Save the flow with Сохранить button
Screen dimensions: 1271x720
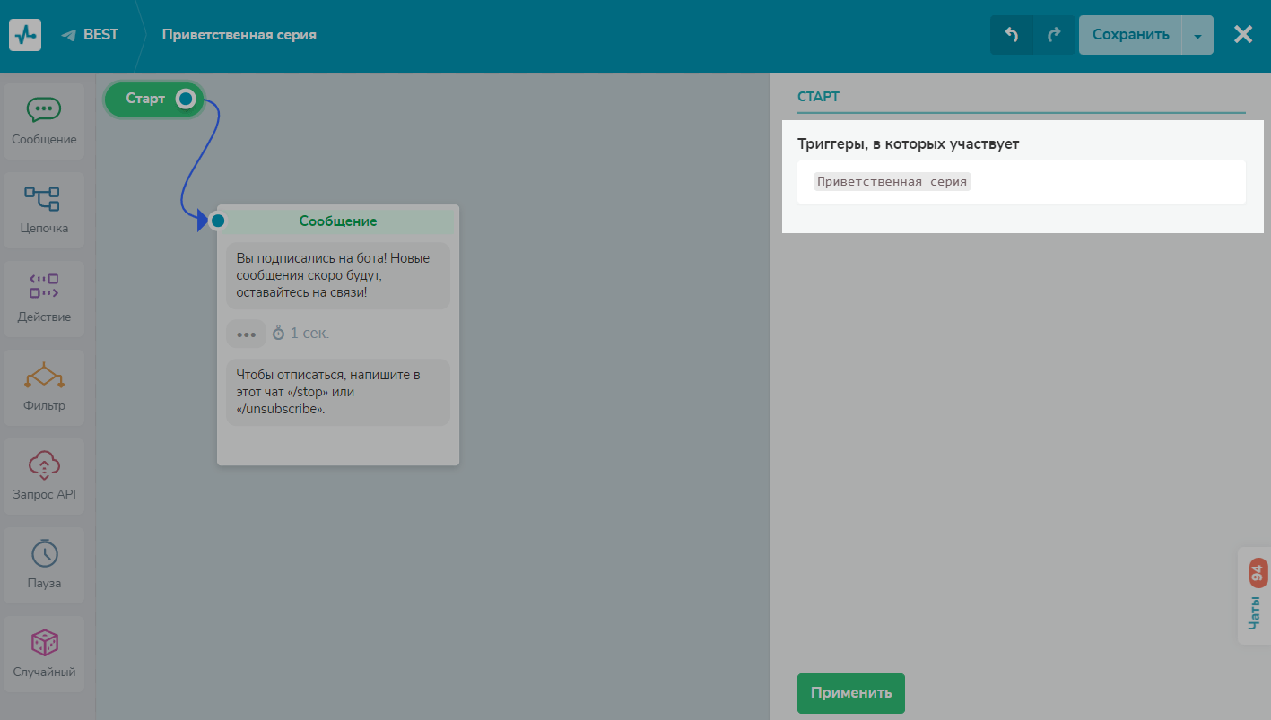(1130, 35)
